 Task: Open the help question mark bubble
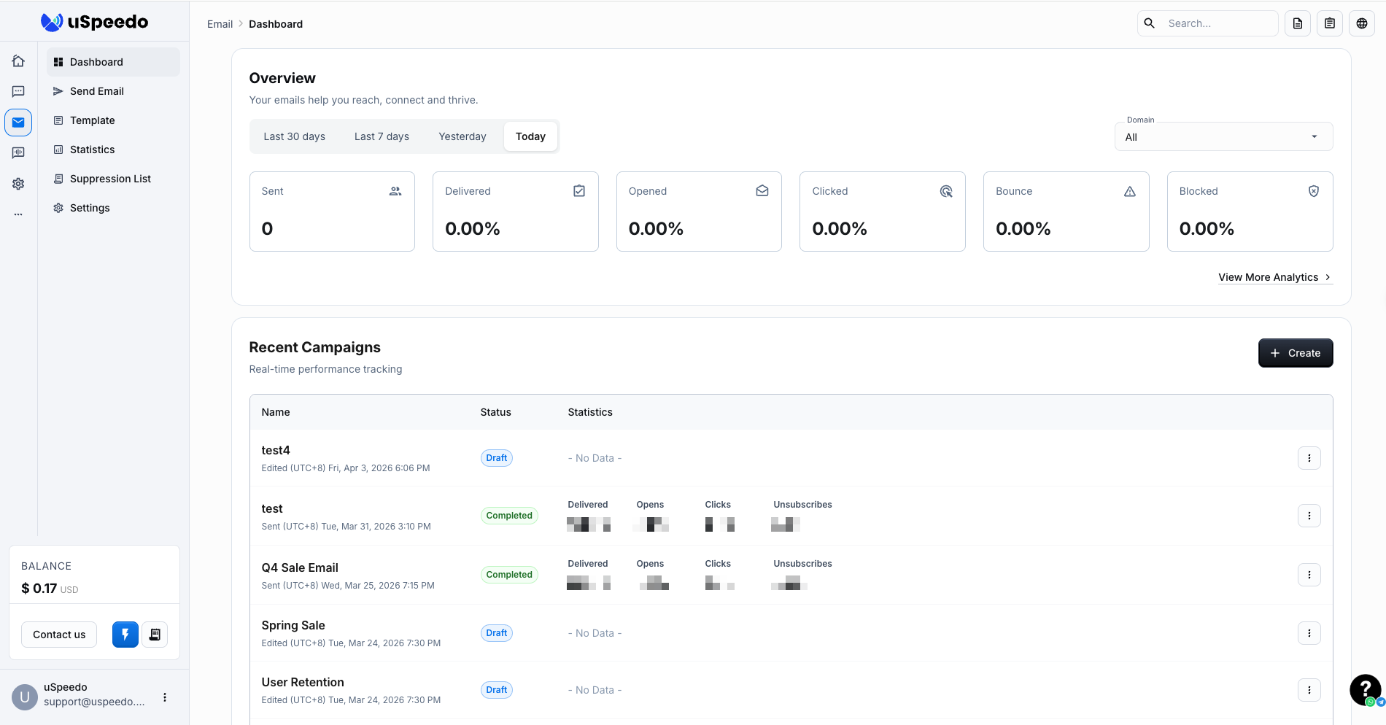pos(1365,689)
